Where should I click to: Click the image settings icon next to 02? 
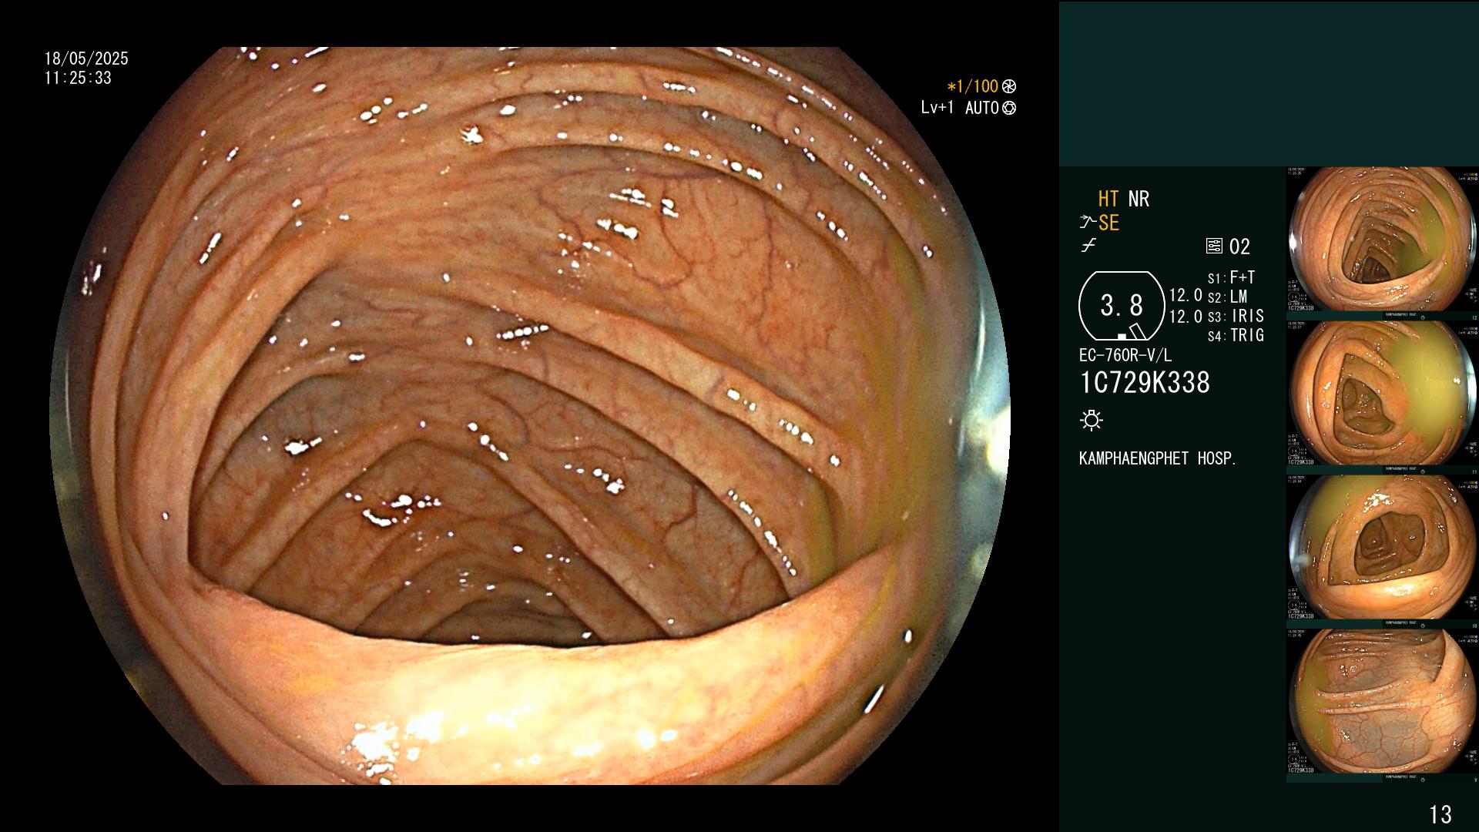[1214, 247]
